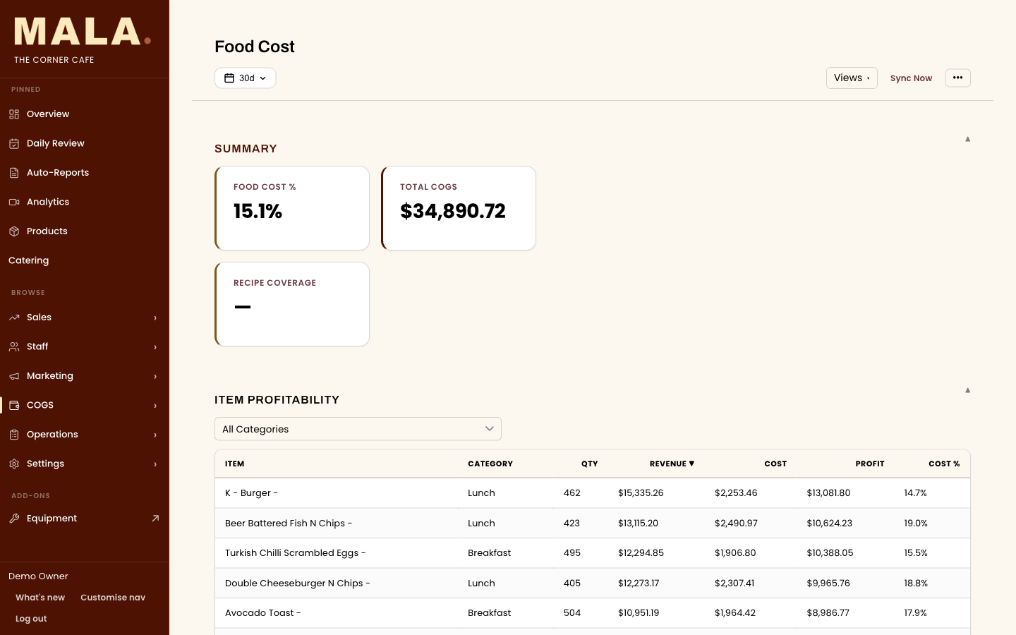Click Sync Now
1016x635 pixels.
pos(911,78)
